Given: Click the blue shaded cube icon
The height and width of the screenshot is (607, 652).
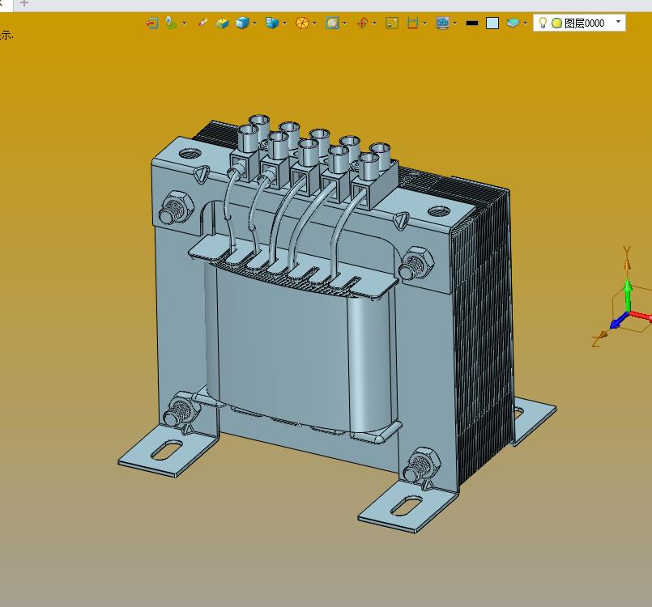Looking at the screenshot, I should pos(242,23).
